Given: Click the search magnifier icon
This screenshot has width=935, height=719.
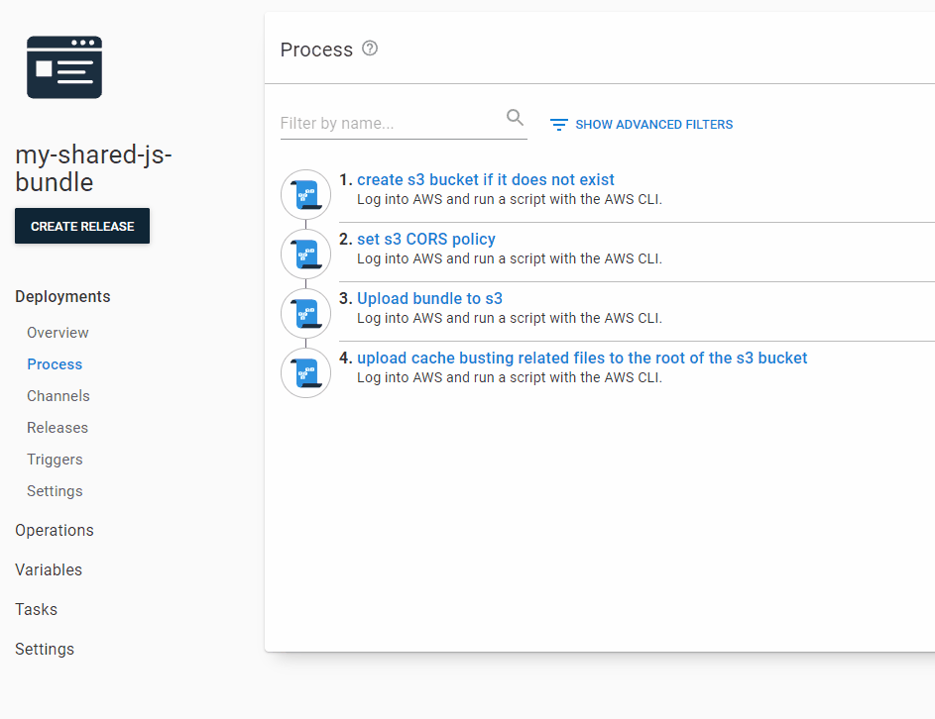Looking at the screenshot, I should pyautogui.click(x=515, y=117).
